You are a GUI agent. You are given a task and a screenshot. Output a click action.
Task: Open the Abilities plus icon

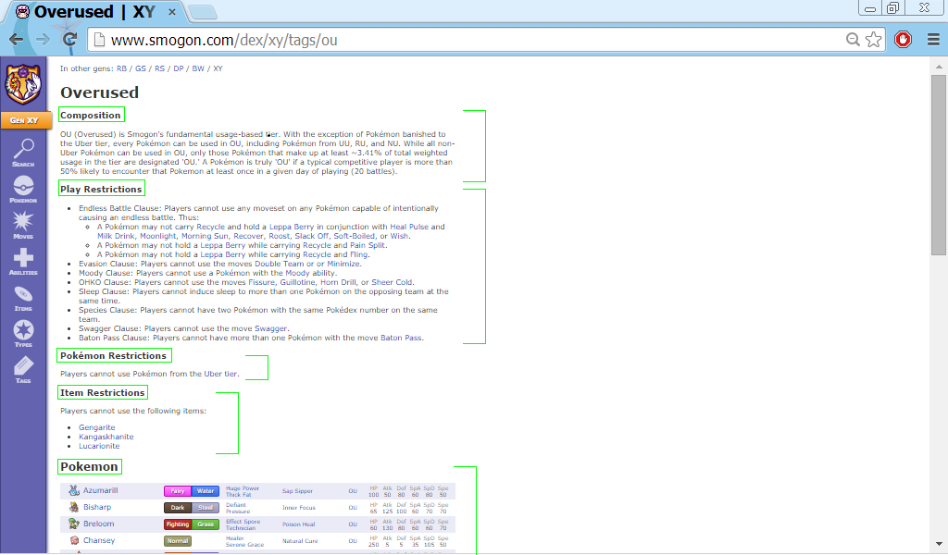[x=23, y=262]
